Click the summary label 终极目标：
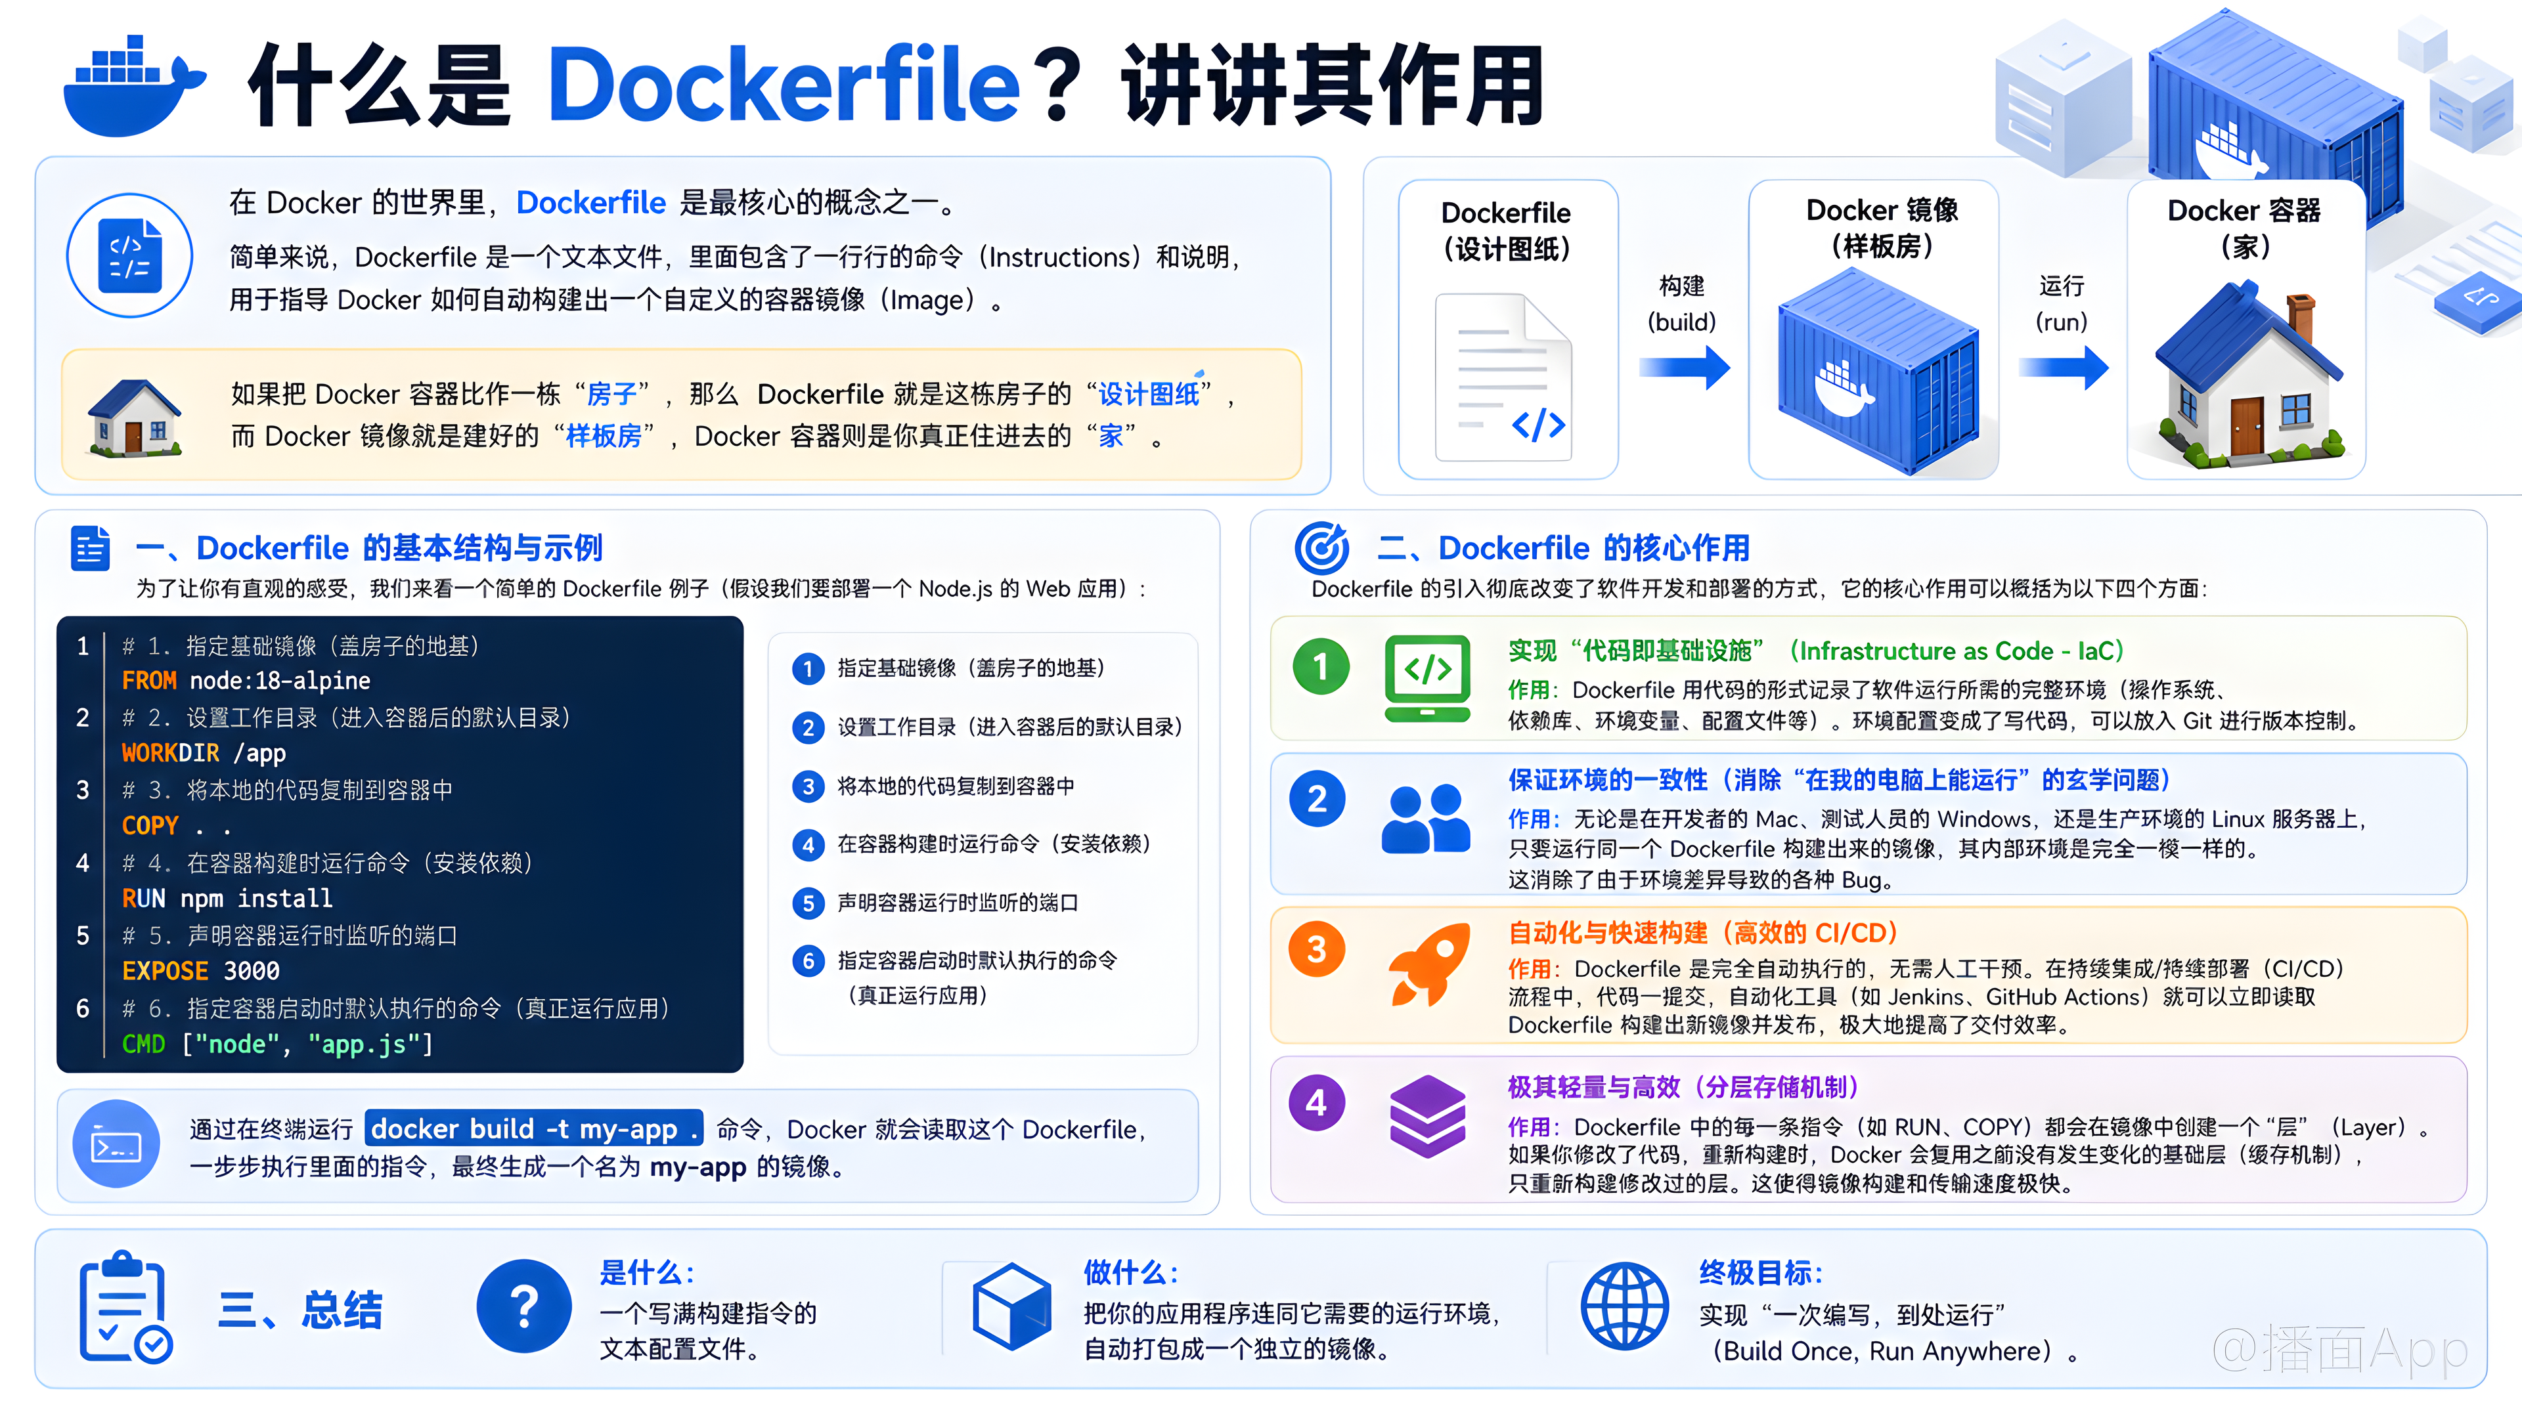Screen dimensions: 2522x1418 1762,1273
